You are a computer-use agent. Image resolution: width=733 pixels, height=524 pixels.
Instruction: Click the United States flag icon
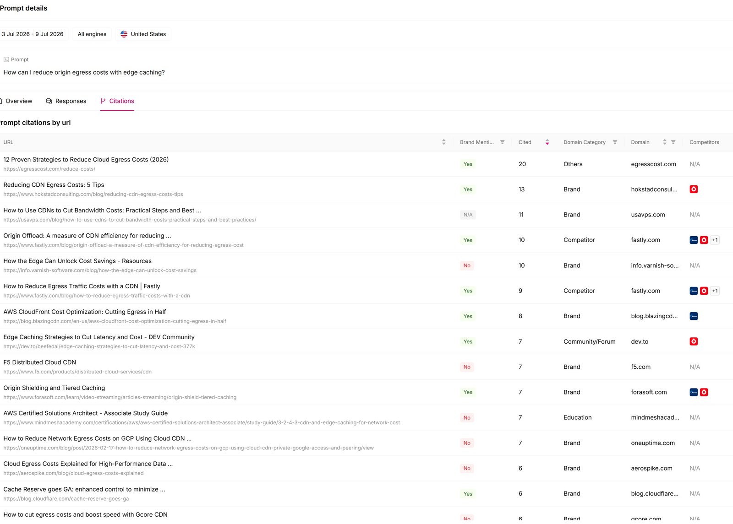pos(124,34)
